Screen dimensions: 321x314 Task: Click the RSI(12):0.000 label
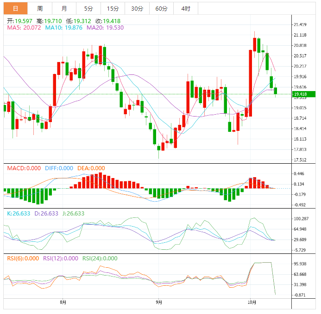(61, 259)
